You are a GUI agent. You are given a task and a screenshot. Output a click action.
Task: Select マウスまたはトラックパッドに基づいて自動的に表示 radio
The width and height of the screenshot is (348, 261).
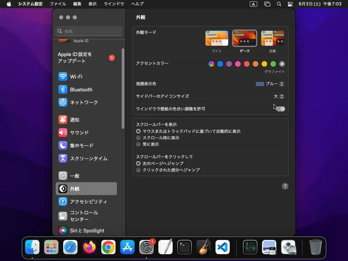[138, 131]
